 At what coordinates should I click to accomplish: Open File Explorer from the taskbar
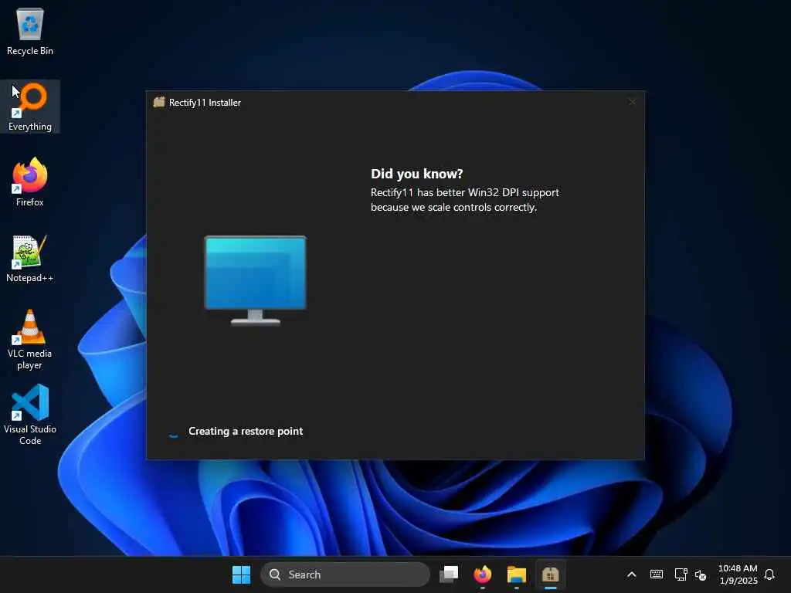(x=517, y=574)
